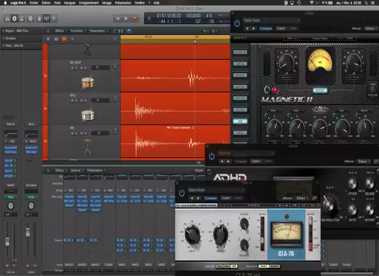Solo the SN 1BOT track
Screen dimensions: 379x276
76,68
